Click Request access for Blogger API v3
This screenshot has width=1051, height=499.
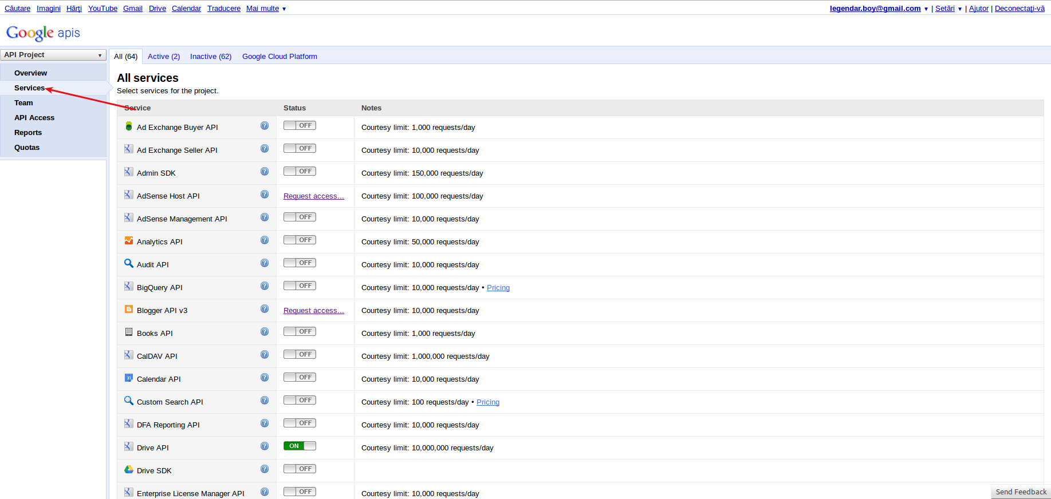coord(314,310)
